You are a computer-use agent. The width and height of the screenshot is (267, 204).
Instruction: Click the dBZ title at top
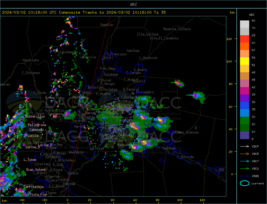click(133, 4)
